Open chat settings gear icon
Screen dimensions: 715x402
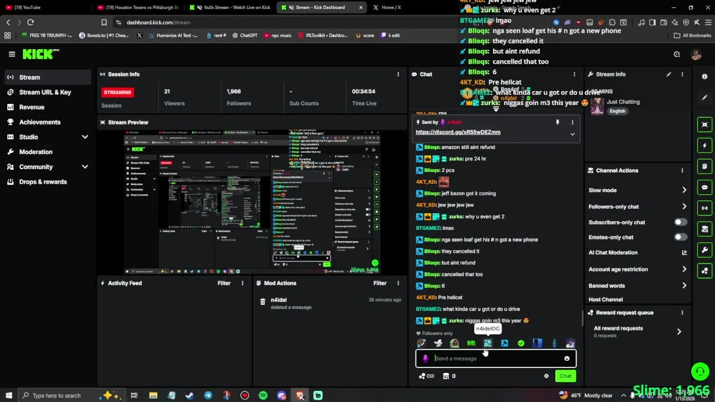pos(546,376)
